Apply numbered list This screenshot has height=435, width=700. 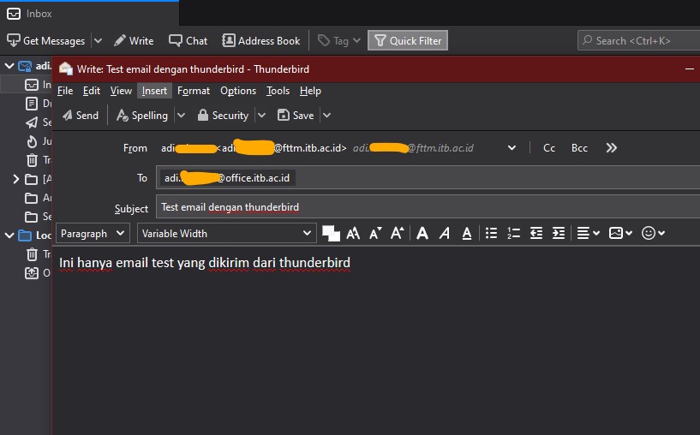(x=513, y=233)
